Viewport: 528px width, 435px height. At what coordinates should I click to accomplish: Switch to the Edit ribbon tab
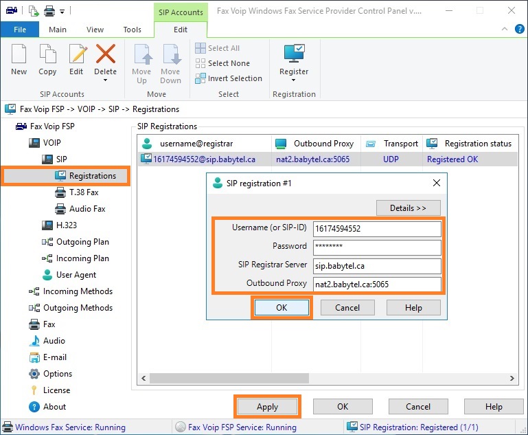click(x=181, y=30)
